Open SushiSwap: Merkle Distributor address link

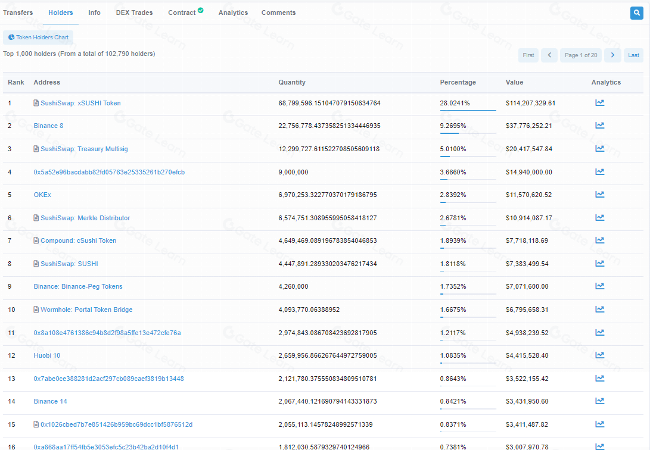(85, 218)
